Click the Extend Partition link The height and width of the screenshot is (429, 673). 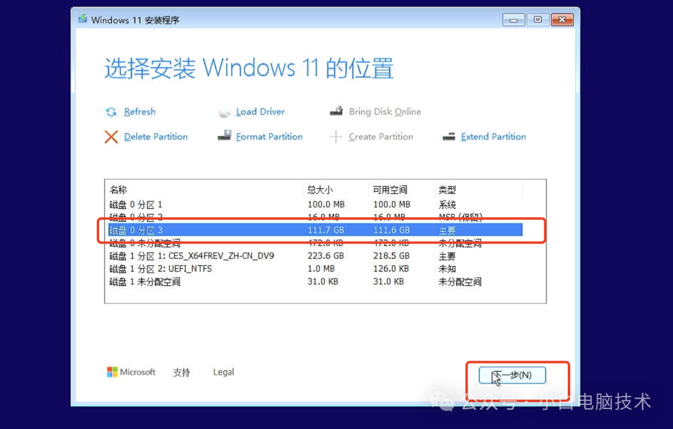point(493,136)
